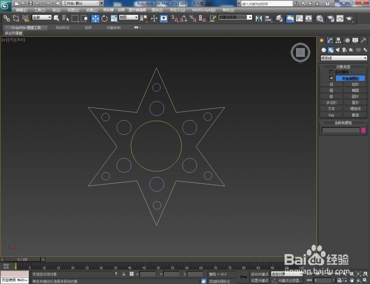Open named selection sets dropdown
Image resolution: width=370 pixels, height=284 pixels.
235,17
